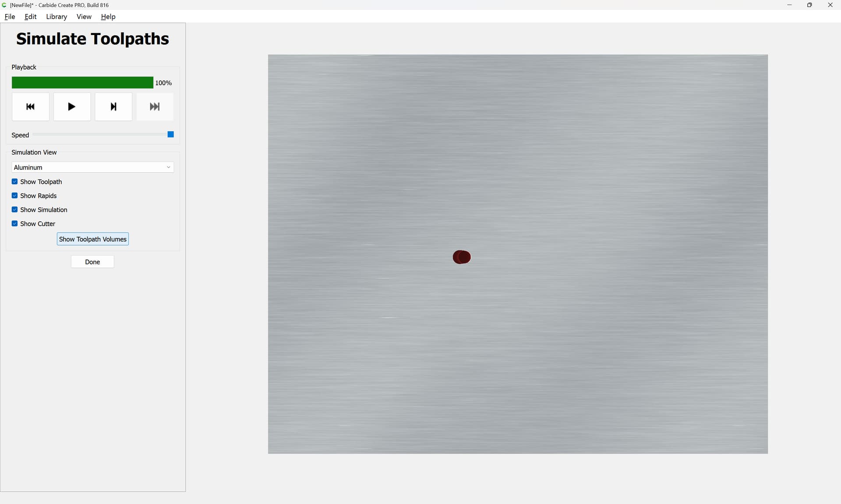This screenshot has width=841, height=504.
Task: Click the Carbide Create app icon
Action: pyautogui.click(x=4, y=5)
